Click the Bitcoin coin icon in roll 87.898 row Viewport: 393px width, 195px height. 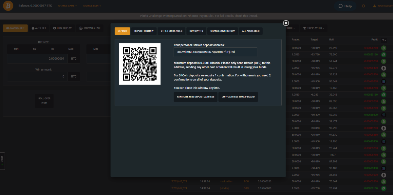pos(384,161)
